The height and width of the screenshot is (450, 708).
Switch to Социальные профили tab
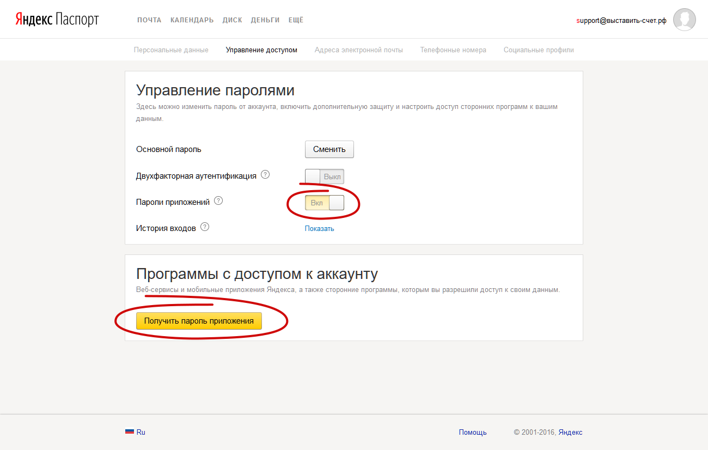(539, 50)
